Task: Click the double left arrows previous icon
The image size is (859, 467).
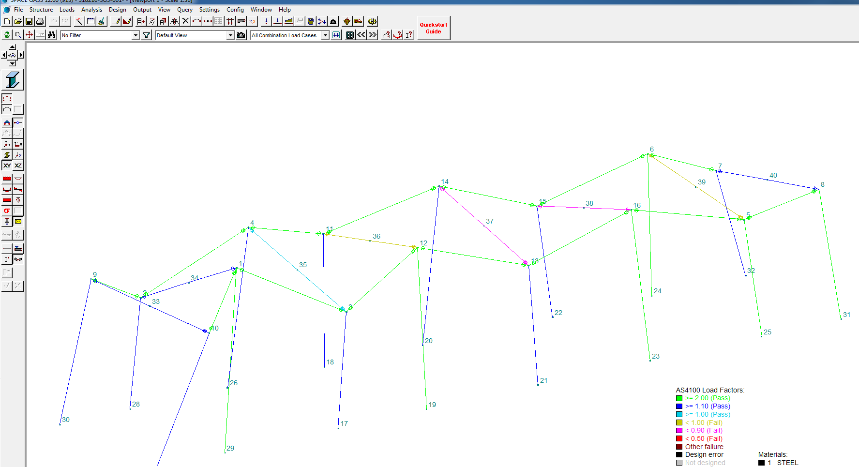Action: pos(361,35)
